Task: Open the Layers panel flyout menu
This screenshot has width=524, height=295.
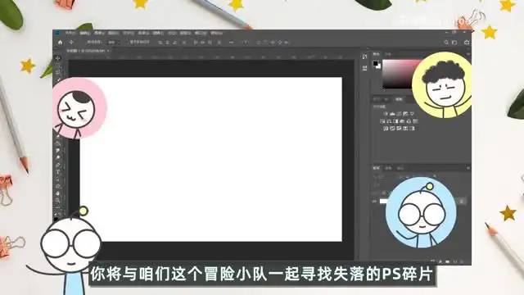Action: click(x=468, y=168)
